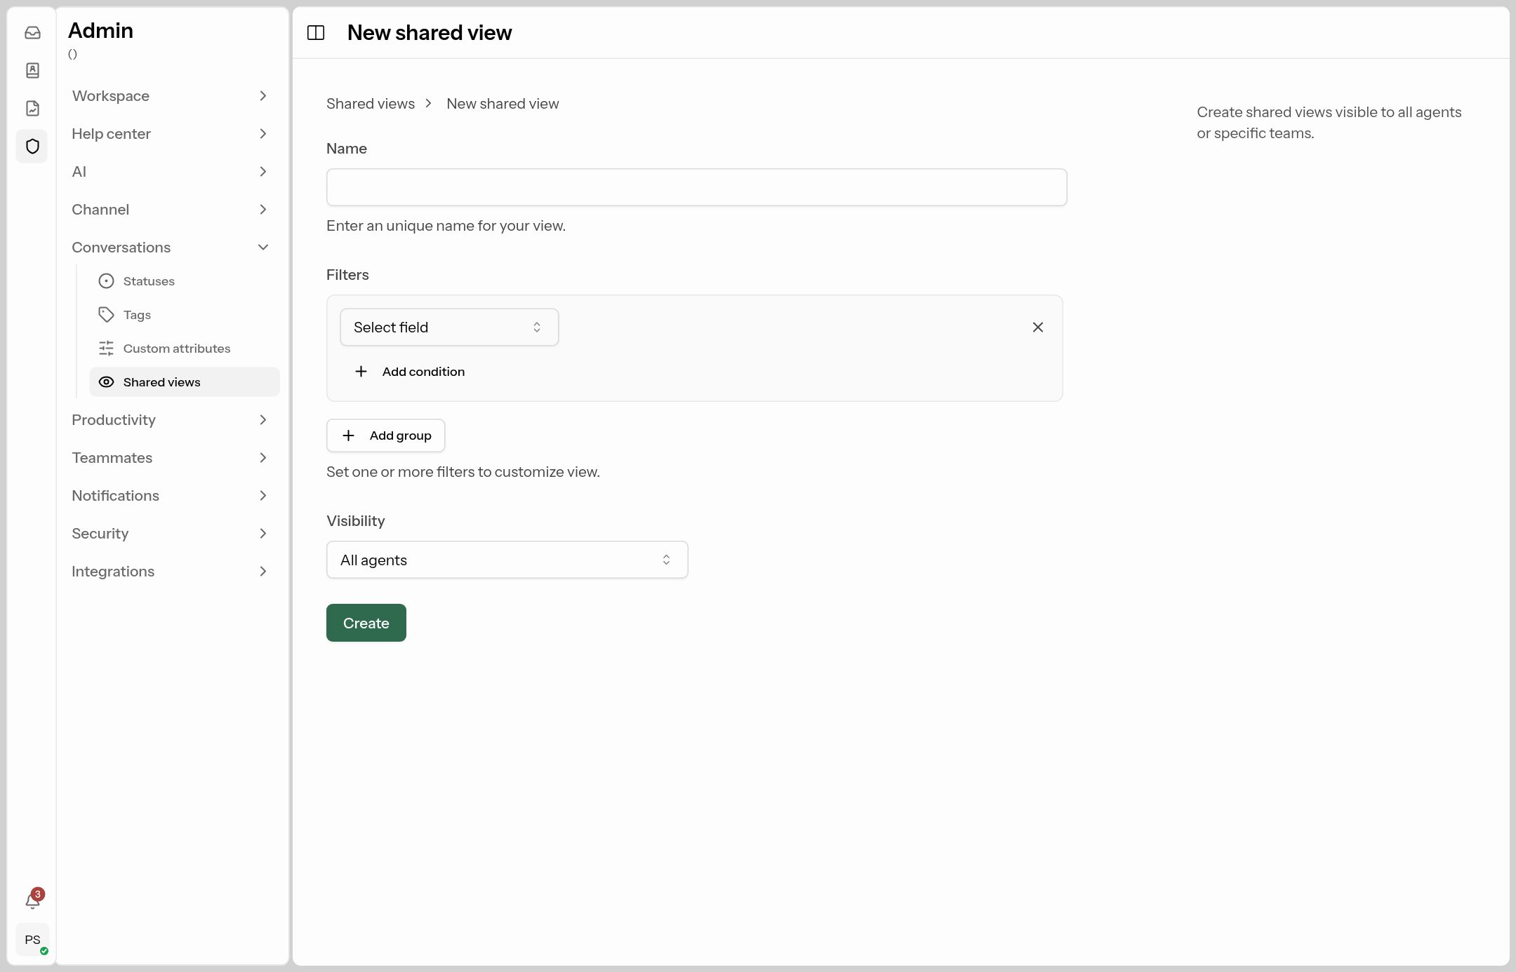This screenshot has width=1516, height=972.
Task: Expand the AI section
Action: coord(171,171)
